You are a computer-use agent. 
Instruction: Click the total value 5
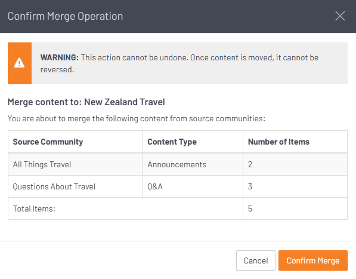[x=250, y=209]
